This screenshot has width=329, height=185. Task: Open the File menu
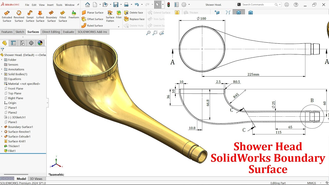[28, 5]
